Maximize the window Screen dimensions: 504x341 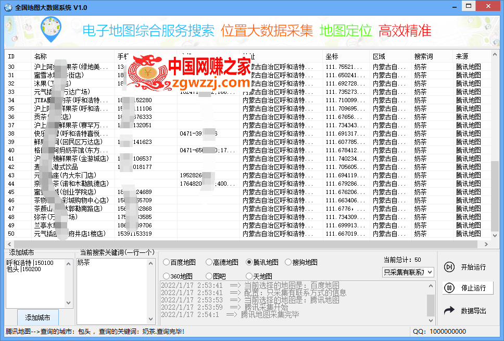(x=469, y=6)
